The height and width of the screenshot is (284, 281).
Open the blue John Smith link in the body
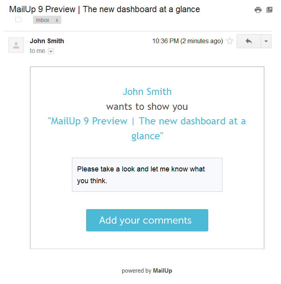147,92
